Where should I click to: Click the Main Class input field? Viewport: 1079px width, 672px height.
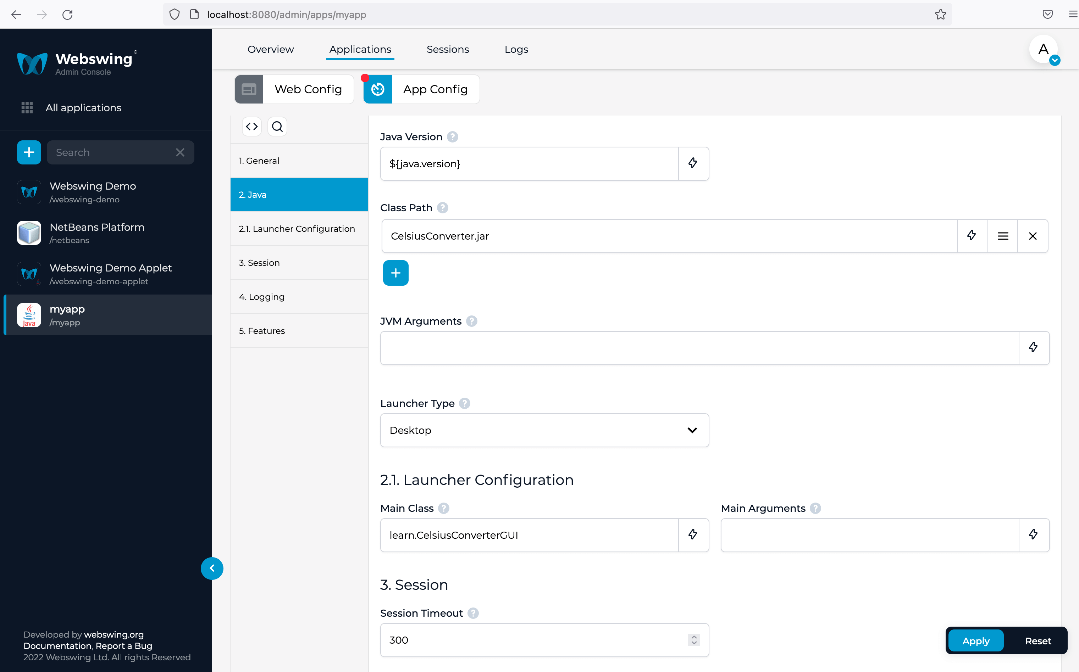coord(529,535)
